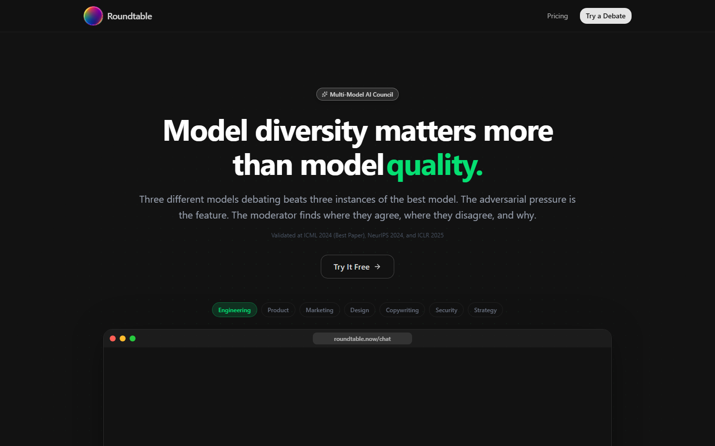This screenshot has width=715, height=446.
Task: Click the Multi-Model AI Council badge
Action: (x=357, y=94)
